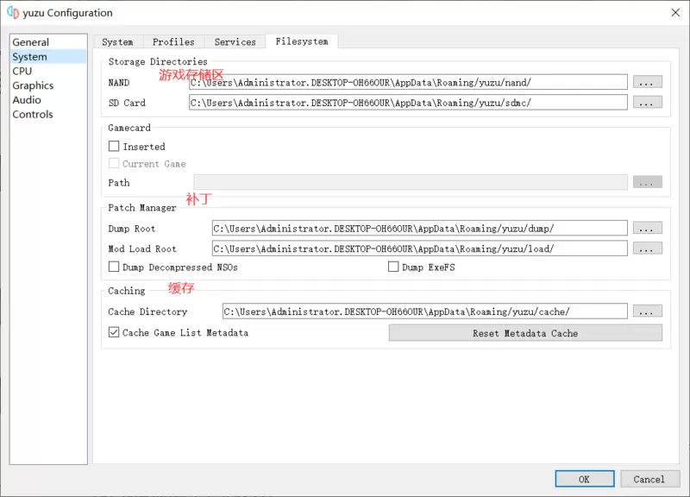Uncheck Cache Game List Metadata
The width and height of the screenshot is (690, 497).
(114, 332)
